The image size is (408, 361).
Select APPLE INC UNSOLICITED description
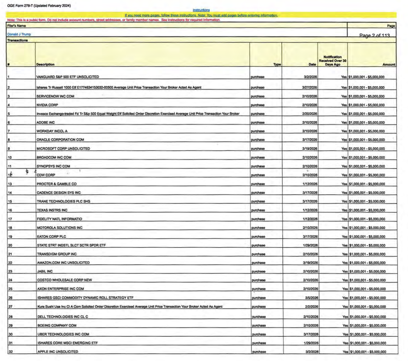(58, 352)
